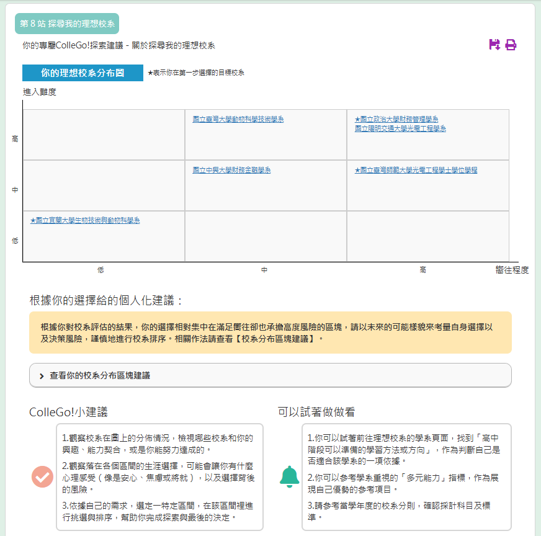Click the 第 8 站 探尋我的理想校系 badge
This screenshot has width=541, height=536.
click(x=67, y=24)
